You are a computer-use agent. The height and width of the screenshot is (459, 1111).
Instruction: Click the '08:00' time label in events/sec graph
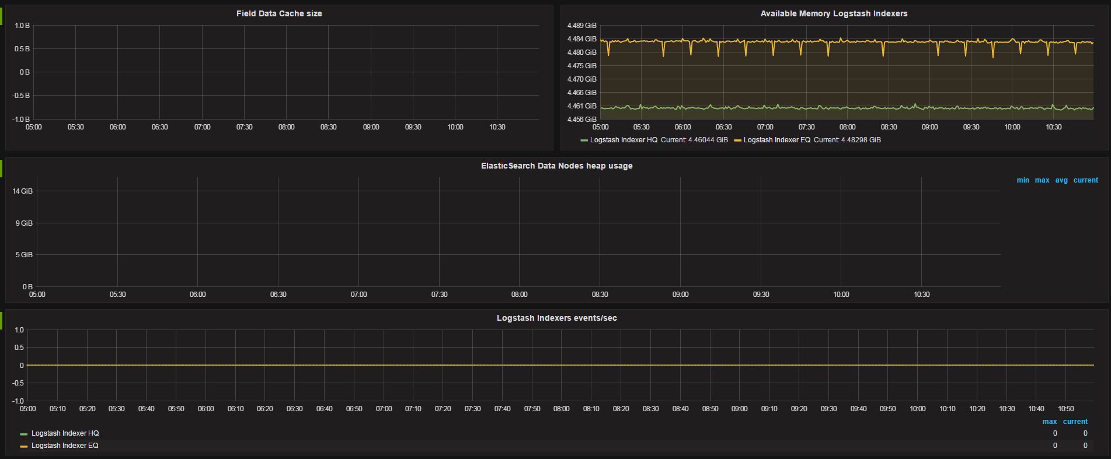[x=561, y=409]
